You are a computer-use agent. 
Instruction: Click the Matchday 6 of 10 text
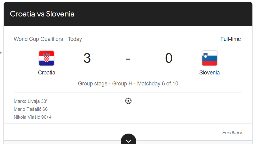(158, 84)
